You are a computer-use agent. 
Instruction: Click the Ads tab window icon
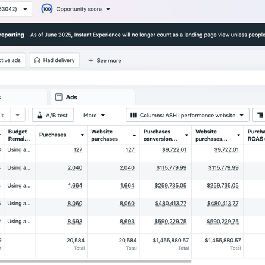(59, 97)
